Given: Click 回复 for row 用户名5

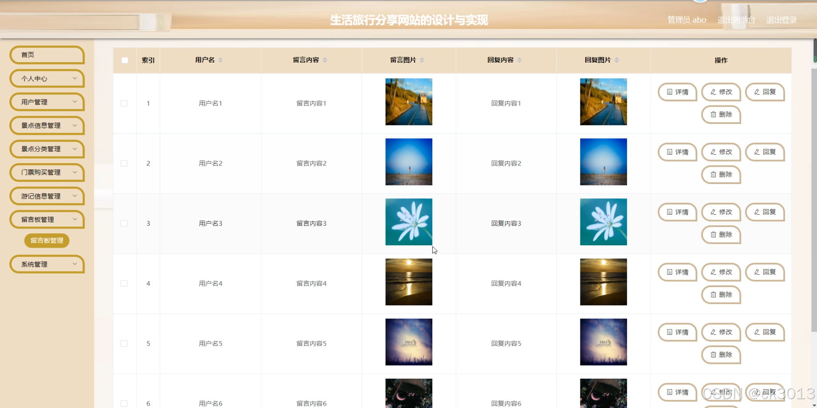Looking at the screenshot, I should click(x=765, y=332).
